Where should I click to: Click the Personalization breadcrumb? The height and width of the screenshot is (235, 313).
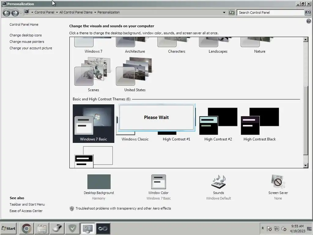tap(109, 12)
